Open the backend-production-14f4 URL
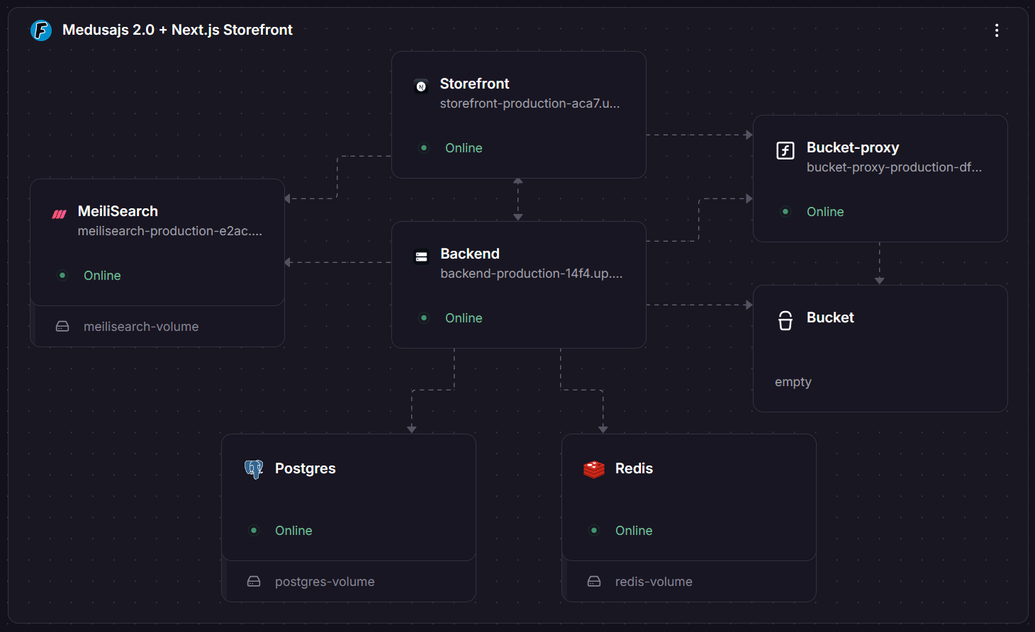The height and width of the screenshot is (632, 1035). [532, 273]
